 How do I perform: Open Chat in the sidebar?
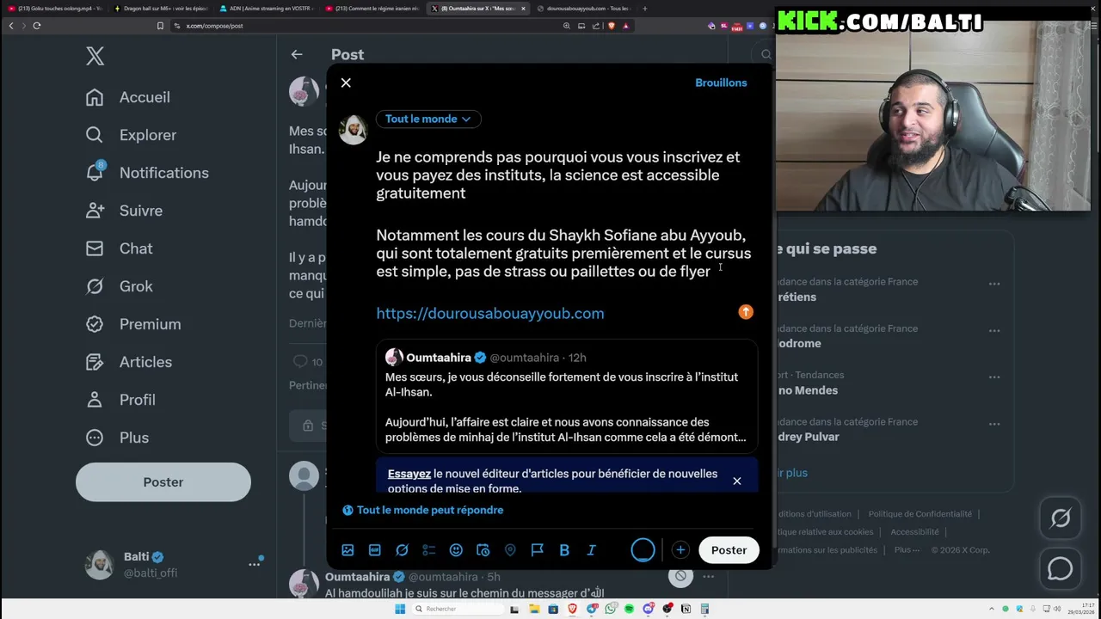point(119,248)
